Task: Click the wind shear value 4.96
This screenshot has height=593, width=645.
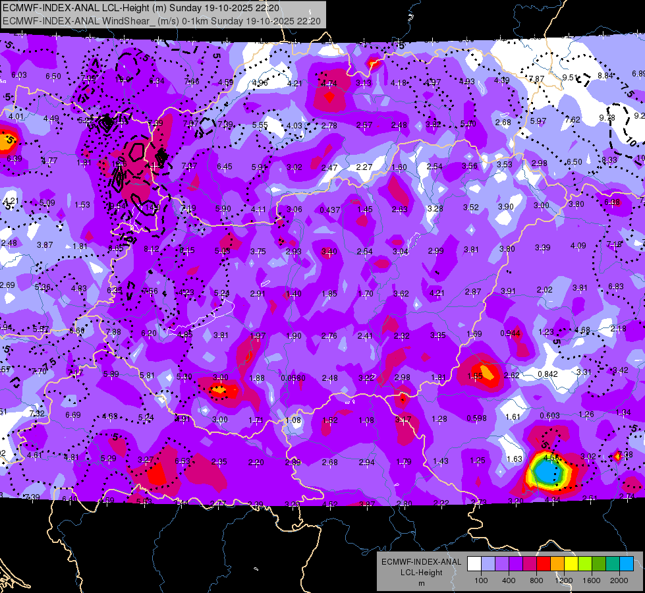Action: [260, 83]
